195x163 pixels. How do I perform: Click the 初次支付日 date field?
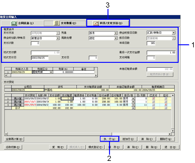39,58
